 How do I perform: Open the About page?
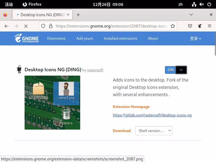[x=153, y=38]
